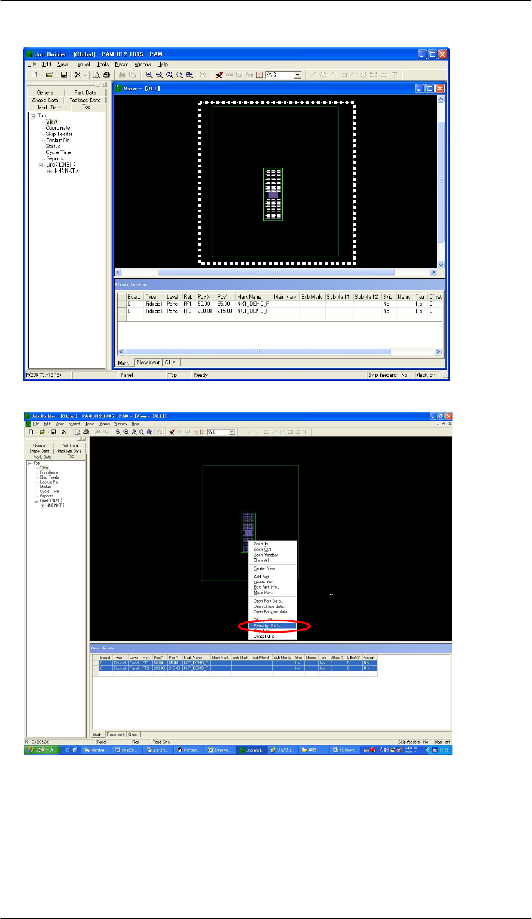Open Tools menu in lower maximized window
Image resolution: width=532 pixels, height=919 pixels.
pyautogui.click(x=90, y=424)
